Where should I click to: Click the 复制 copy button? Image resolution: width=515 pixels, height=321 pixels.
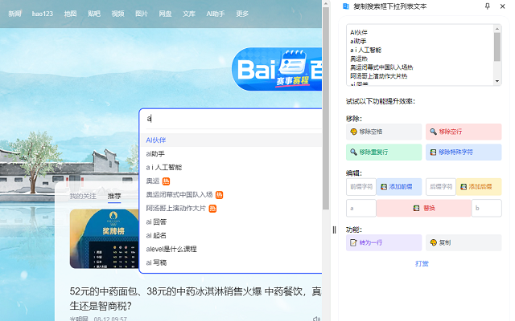pos(463,242)
